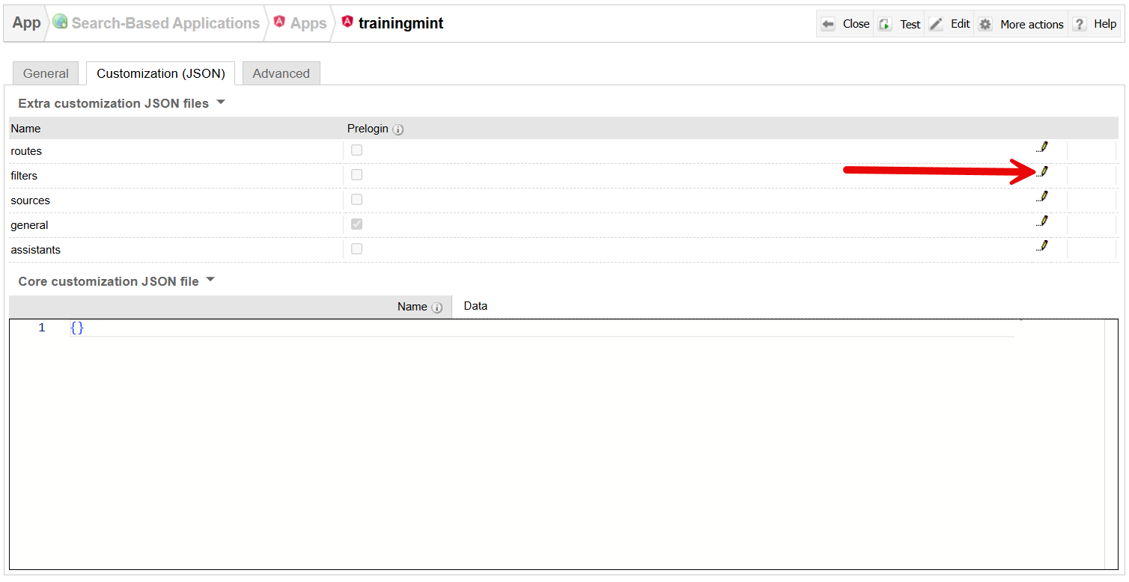Click the Close button in toolbar

click(x=846, y=24)
